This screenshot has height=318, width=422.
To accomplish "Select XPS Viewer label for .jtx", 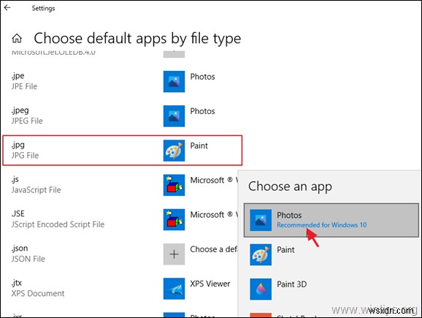I will pos(210,284).
